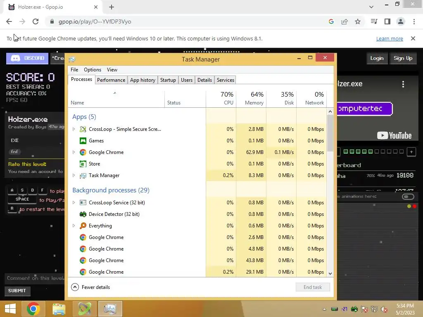Viewport: 423px width, 317px height.
Task: Switch to the Performance tab
Action: click(111, 80)
